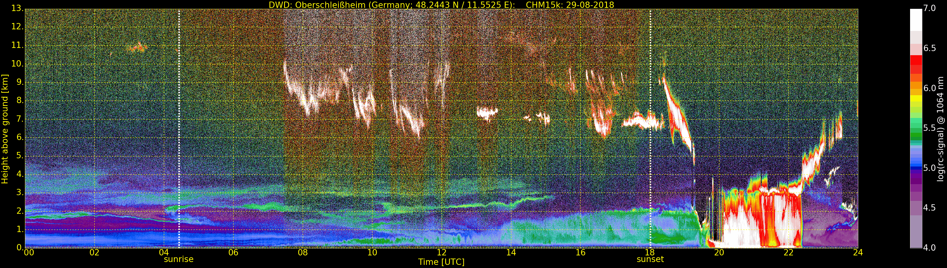Click the '10' time tick label

tap(372, 252)
